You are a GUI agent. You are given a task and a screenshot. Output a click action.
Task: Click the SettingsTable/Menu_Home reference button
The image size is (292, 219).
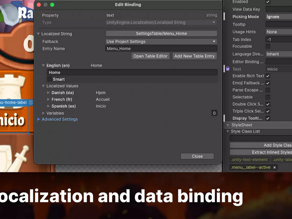161,34
